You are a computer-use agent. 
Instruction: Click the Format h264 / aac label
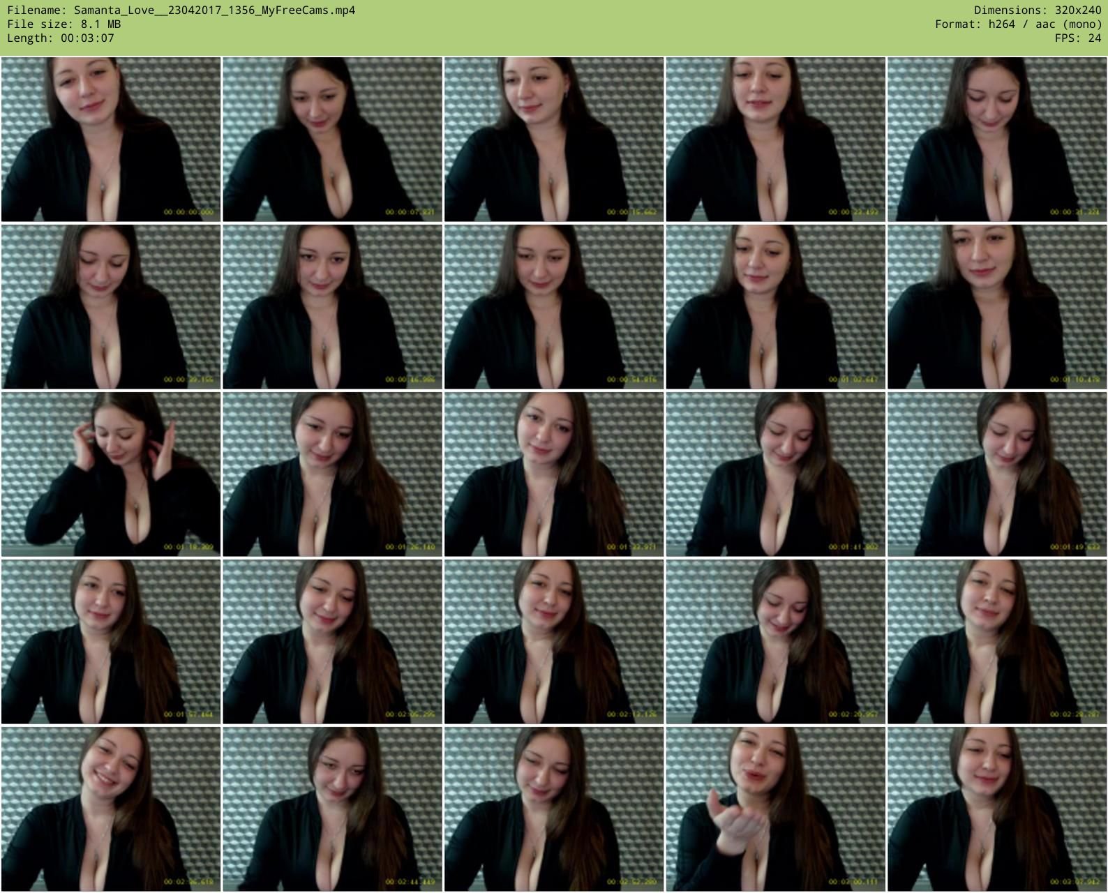(x=1018, y=24)
